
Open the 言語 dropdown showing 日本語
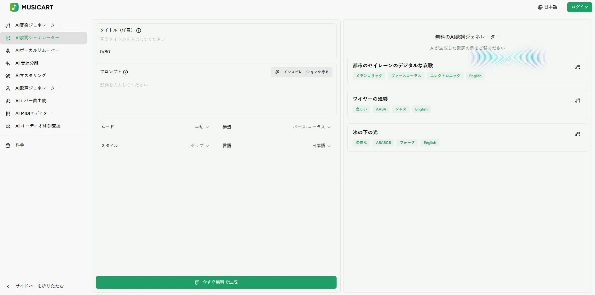click(321, 145)
